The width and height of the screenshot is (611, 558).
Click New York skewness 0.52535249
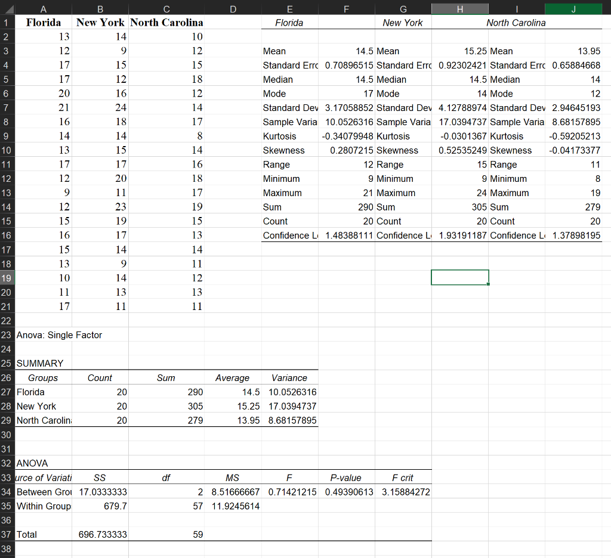tap(462, 150)
